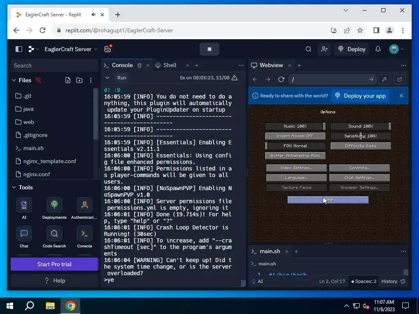Select the main.sh file in Files
The image size is (419, 314).
tap(54, 148)
